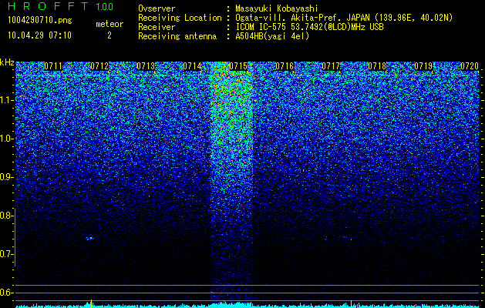Click the date stamp 10.04.29 07:10
The height and width of the screenshot is (308, 485).
tap(39, 35)
